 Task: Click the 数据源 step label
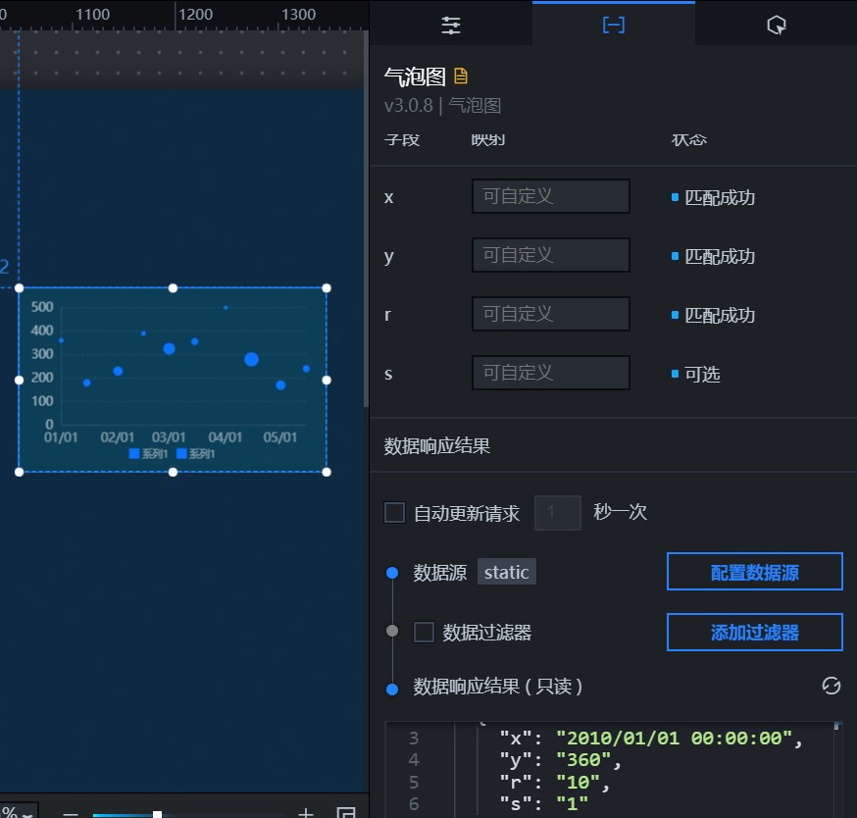[x=440, y=573]
